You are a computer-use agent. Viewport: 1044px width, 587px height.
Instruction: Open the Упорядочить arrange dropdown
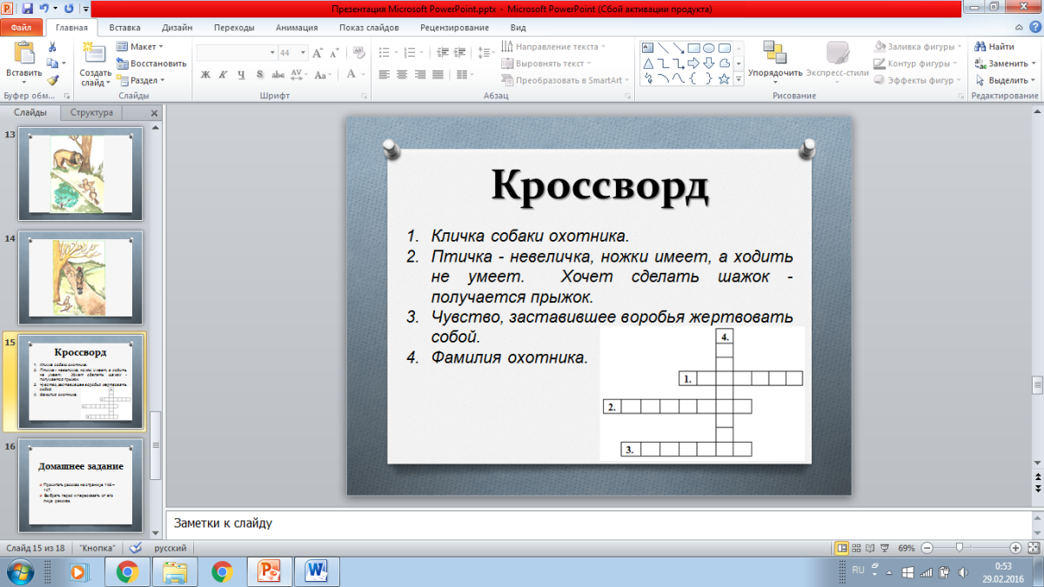pyautogui.click(x=775, y=72)
